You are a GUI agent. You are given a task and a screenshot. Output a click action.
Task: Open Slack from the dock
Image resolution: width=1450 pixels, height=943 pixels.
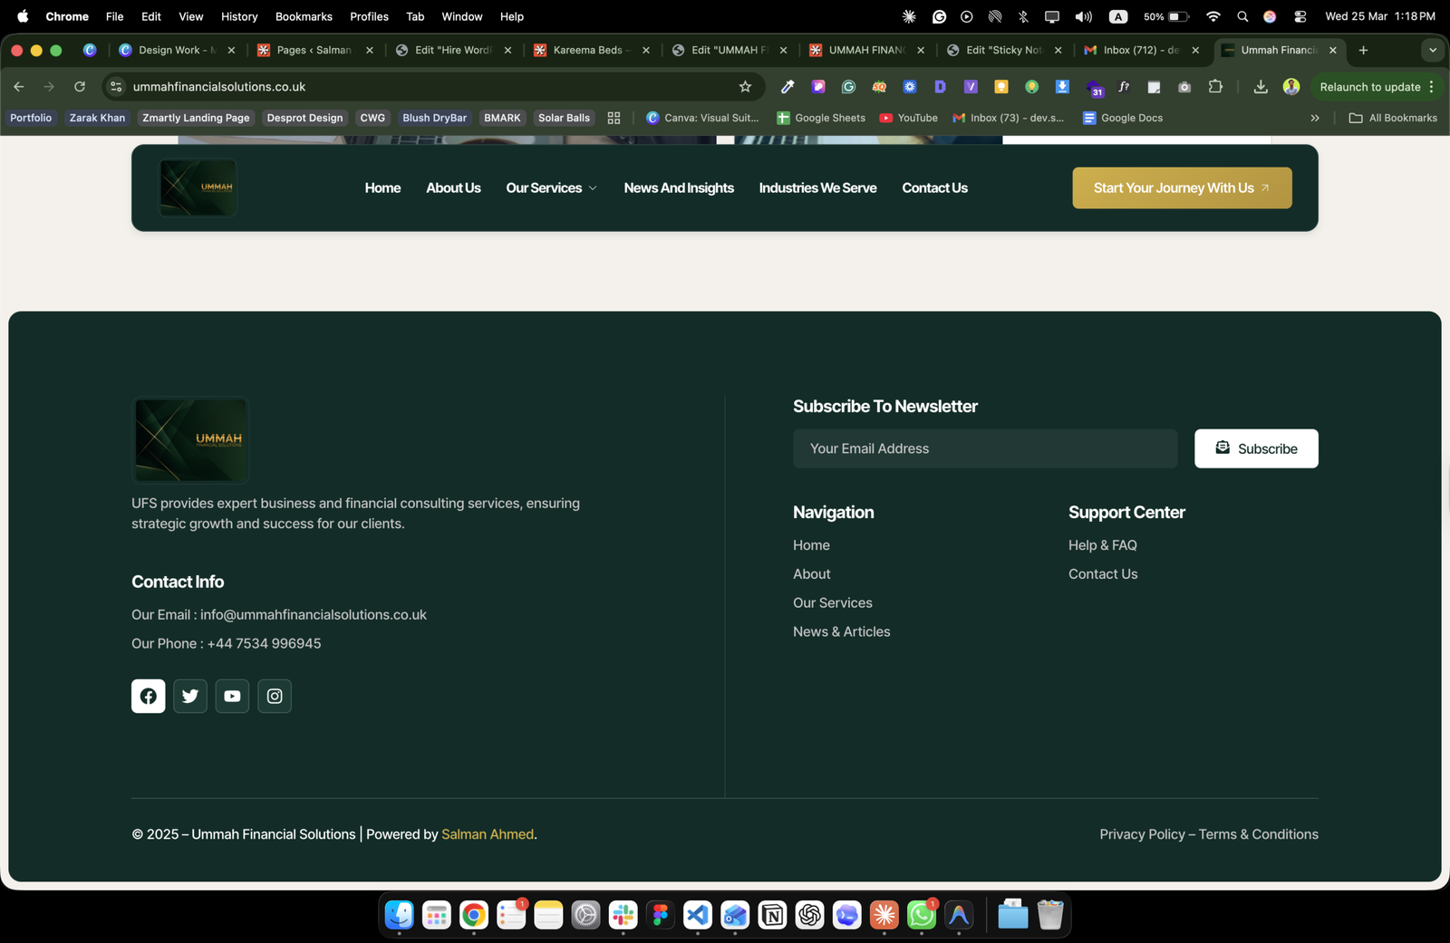[x=623, y=916]
